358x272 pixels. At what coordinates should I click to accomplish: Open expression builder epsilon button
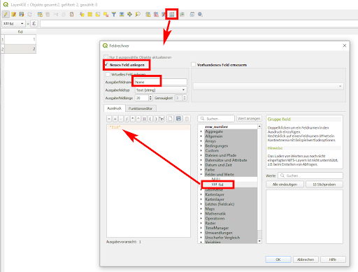coord(34,24)
